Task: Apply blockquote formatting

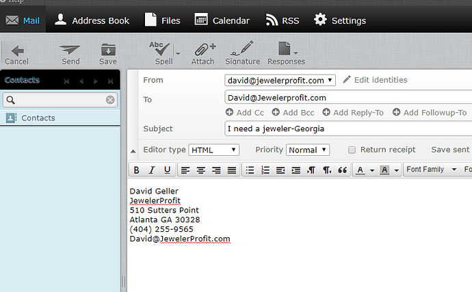Action: point(343,170)
